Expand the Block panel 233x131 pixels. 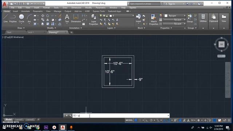click(x=141, y=28)
